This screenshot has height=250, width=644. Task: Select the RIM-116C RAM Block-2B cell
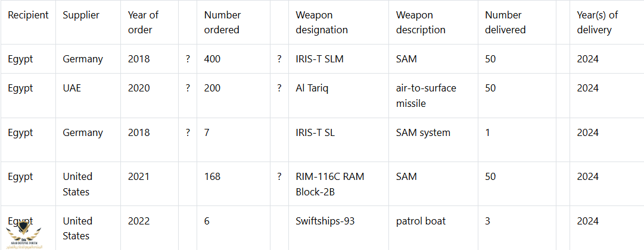coord(329,184)
